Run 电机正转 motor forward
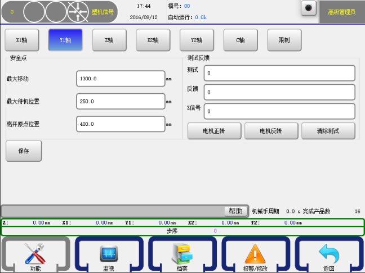Viewport: 365px width, 273px height. 214,131
